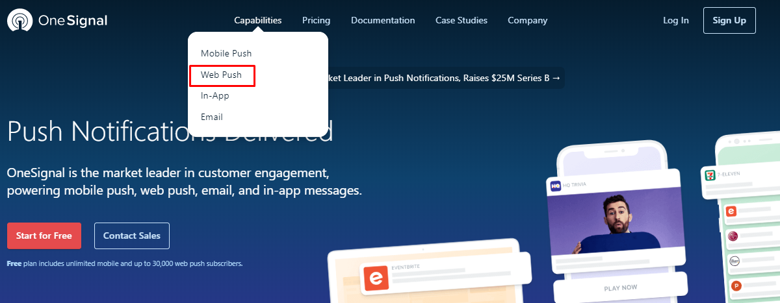
Task: Click the OneSignal logo
Action: (57, 21)
